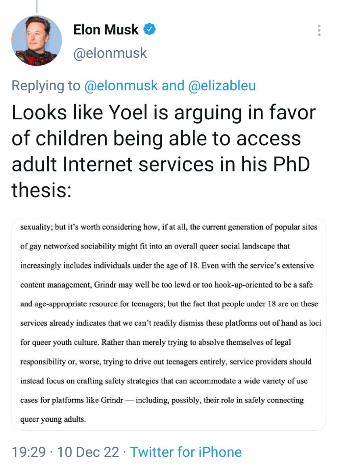
Task: Click "PhD" in the tweet text
Action: [290, 164]
